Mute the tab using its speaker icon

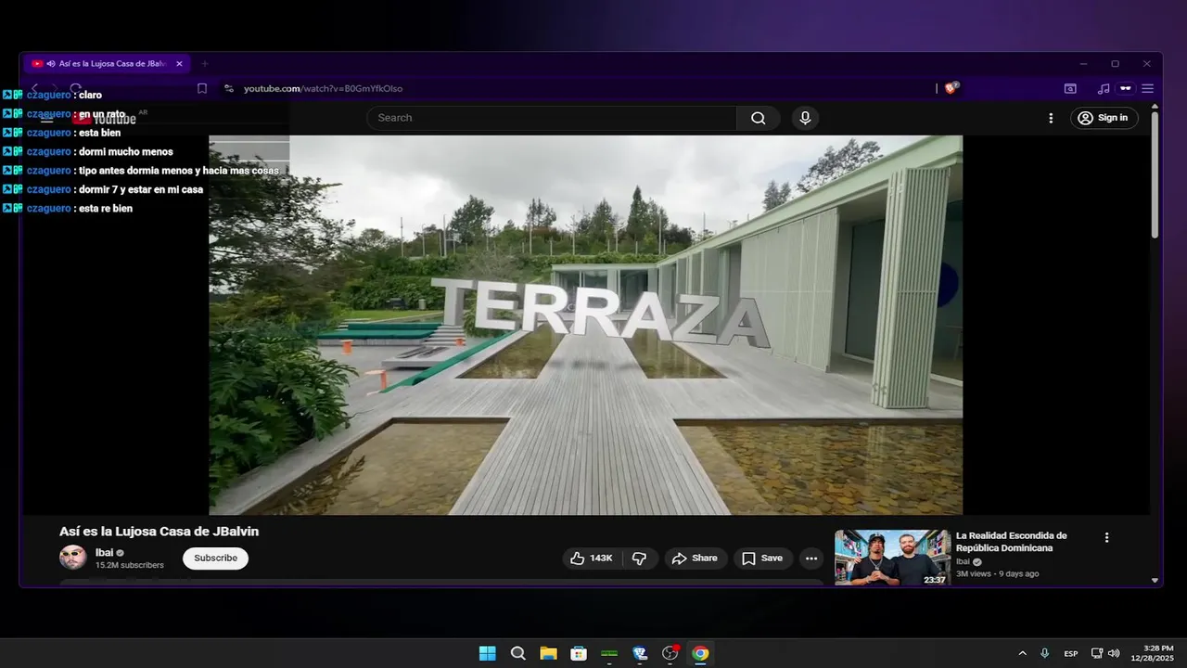pyautogui.click(x=50, y=64)
